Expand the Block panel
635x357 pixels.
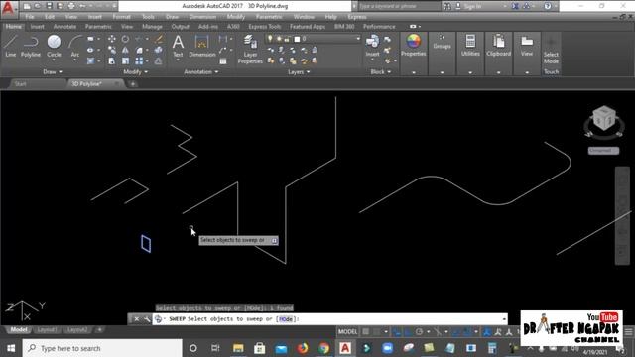coord(381,72)
